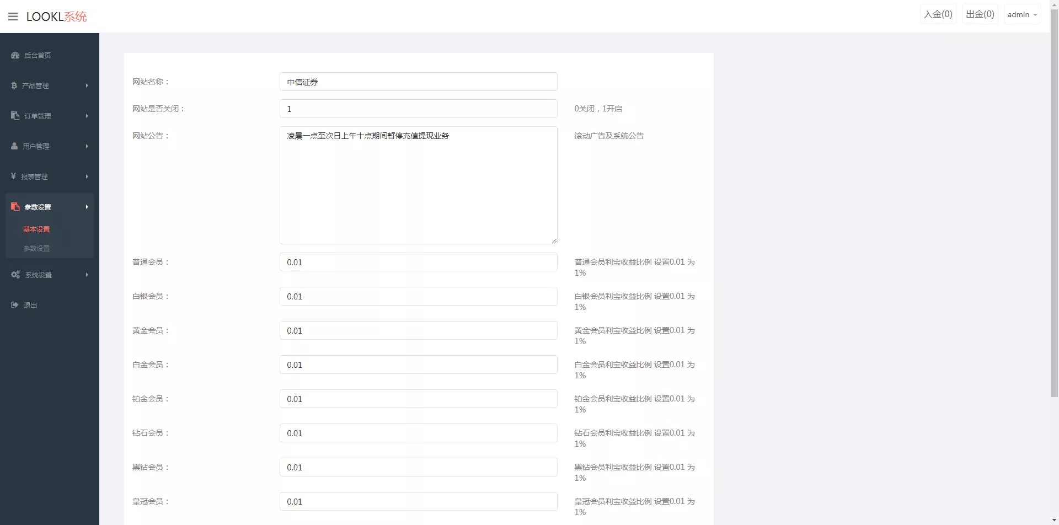This screenshot has width=1059, height=525.
Task: Select the 报表管理 ¥ icon
Action: pos(14,176)
